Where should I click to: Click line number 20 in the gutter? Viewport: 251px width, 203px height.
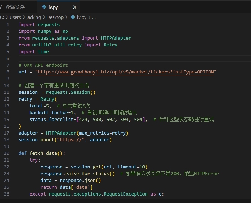[6, 153]
